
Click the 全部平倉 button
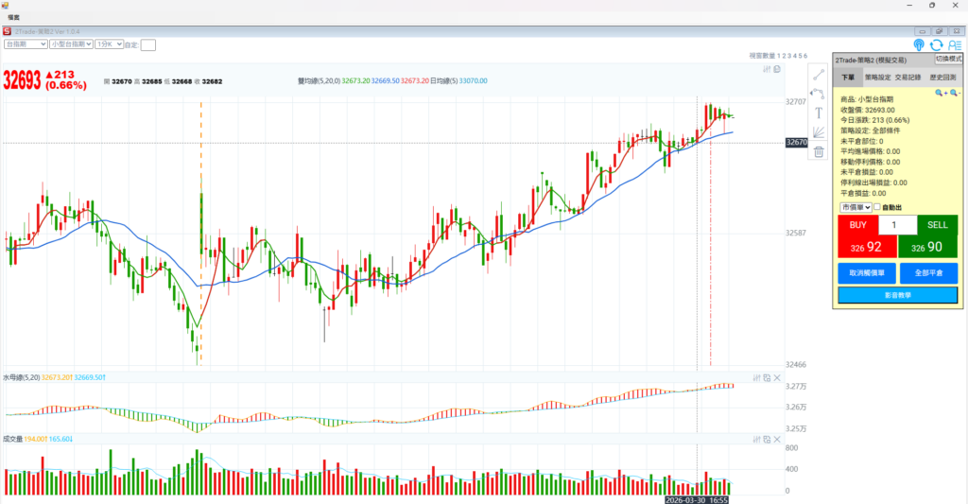[928, 273]
